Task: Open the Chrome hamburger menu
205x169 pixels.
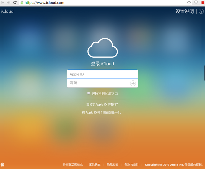Action: point(203,3)
